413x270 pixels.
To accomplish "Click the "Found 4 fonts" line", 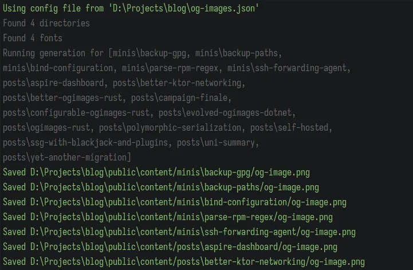I will coord(33,38).
